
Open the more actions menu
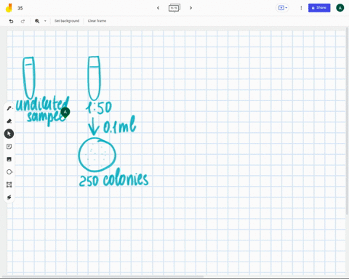click(301, 8)
